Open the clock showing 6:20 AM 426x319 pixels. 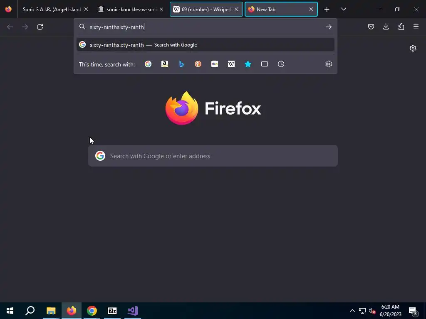click(390, 311)
